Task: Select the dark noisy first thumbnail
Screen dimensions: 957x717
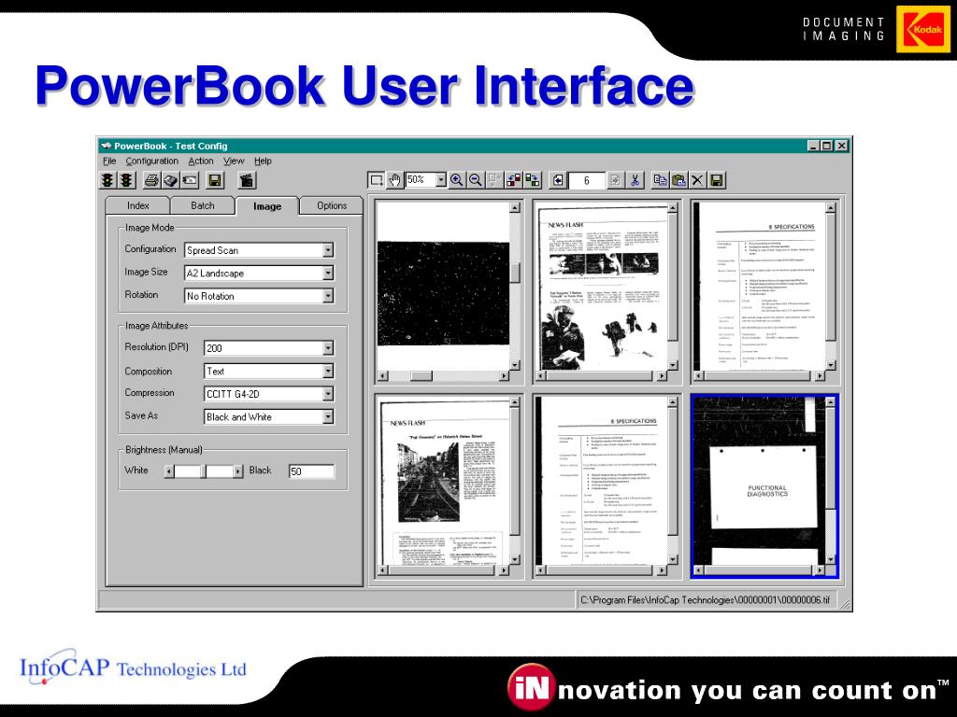Action: [443, 286]
